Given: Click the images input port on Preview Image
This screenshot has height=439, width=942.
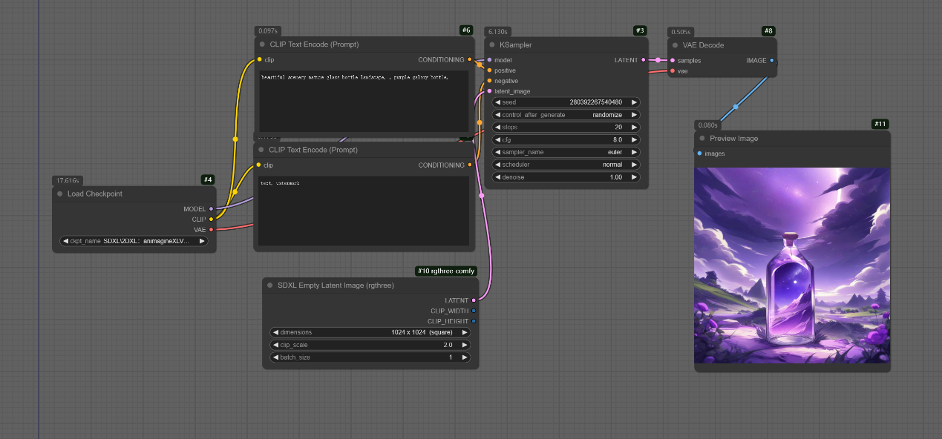Looking at the screenshot, I should coord(699,154).
